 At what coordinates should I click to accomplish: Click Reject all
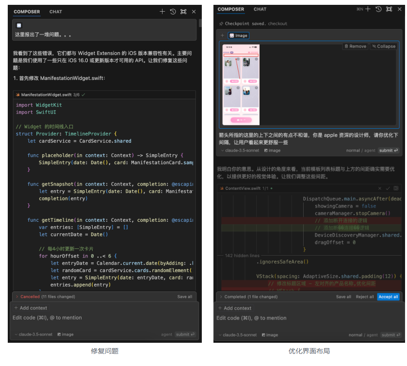pos(365,297)
